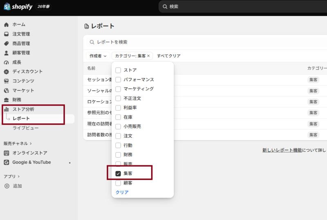Open the 現在の訪問者 report row
Screen dimensions: 327x220
click(205, 124)
